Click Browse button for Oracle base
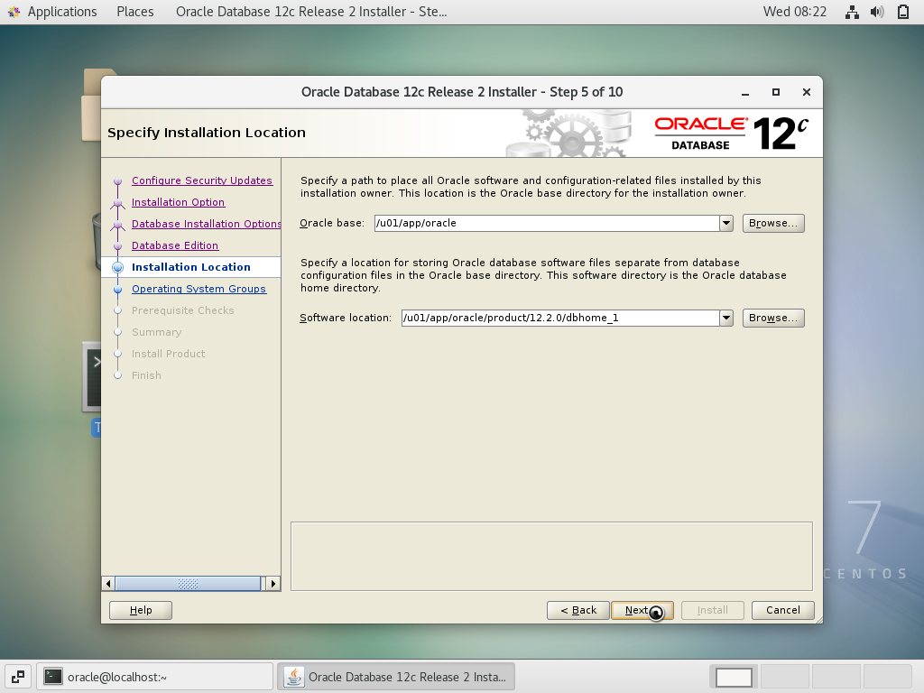This screenshot has width=924, height=693. pos(773,224)
